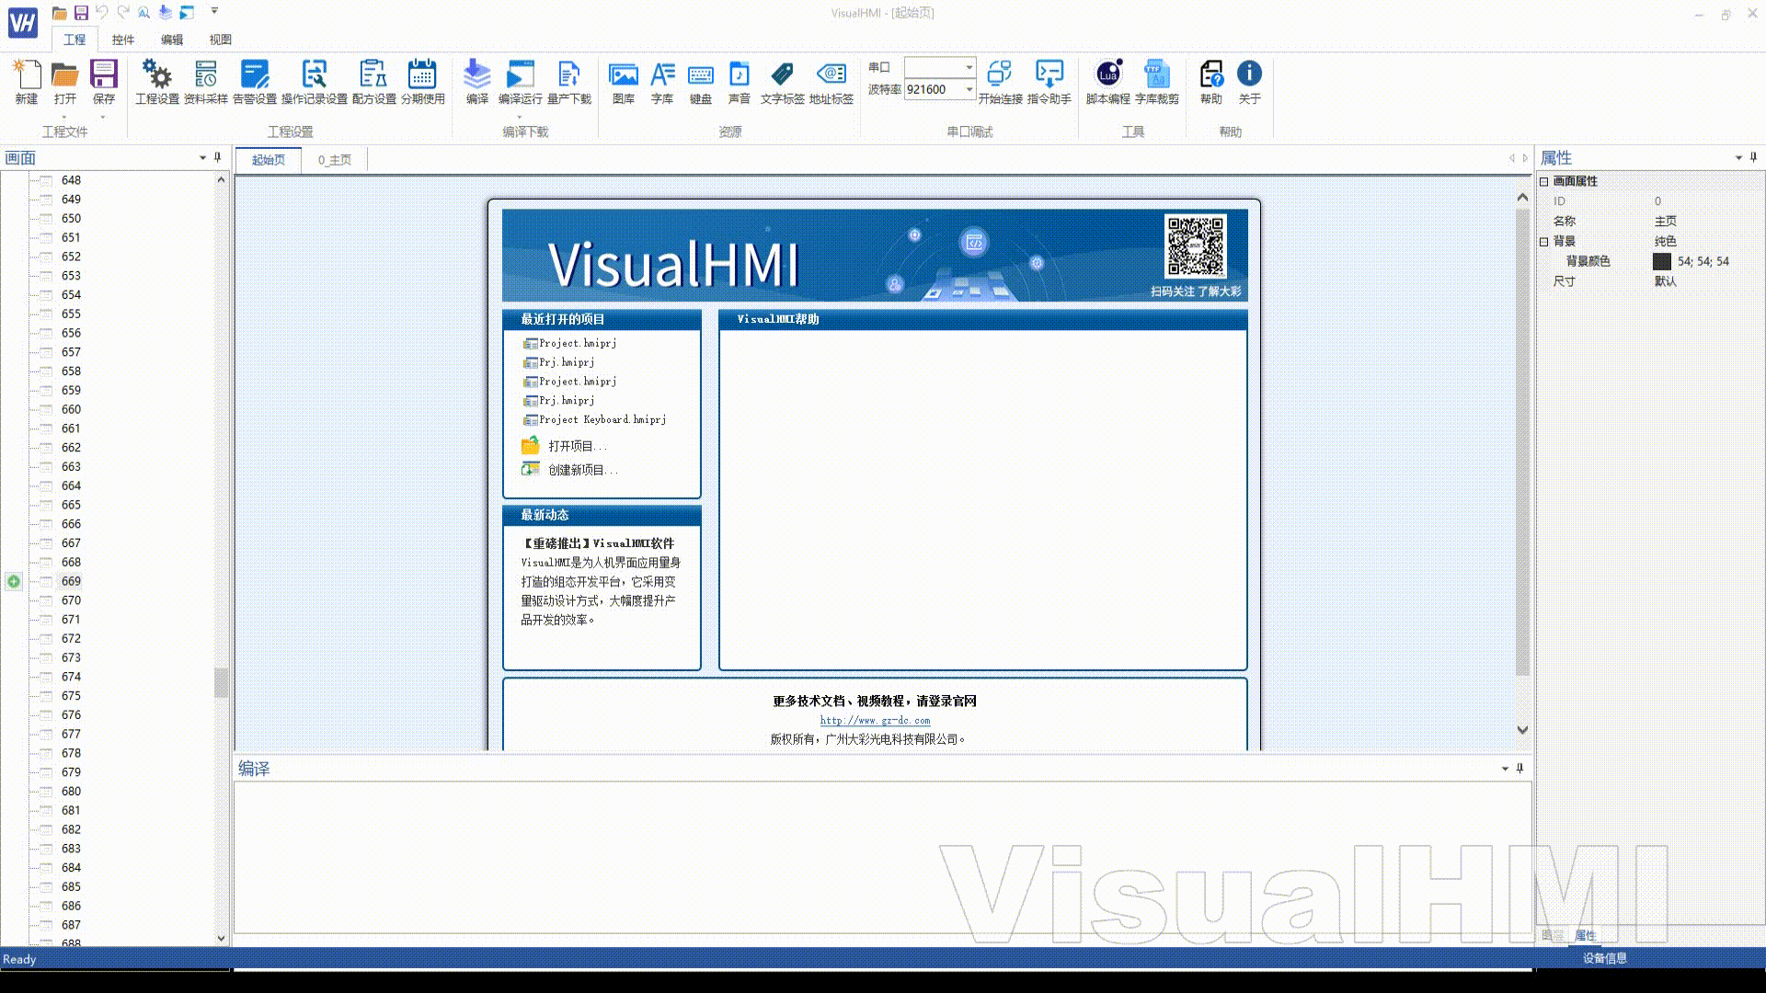This screenshot has height=993, width=1766.
Task: Open 配方设置 recipe settings
Action: click(x=373, y=83)
